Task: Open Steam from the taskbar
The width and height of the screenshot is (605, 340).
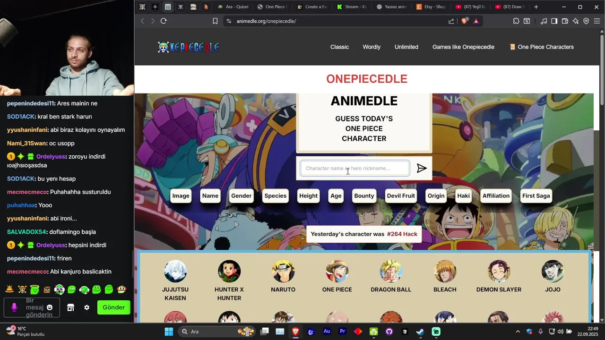Action: point(420,331)
